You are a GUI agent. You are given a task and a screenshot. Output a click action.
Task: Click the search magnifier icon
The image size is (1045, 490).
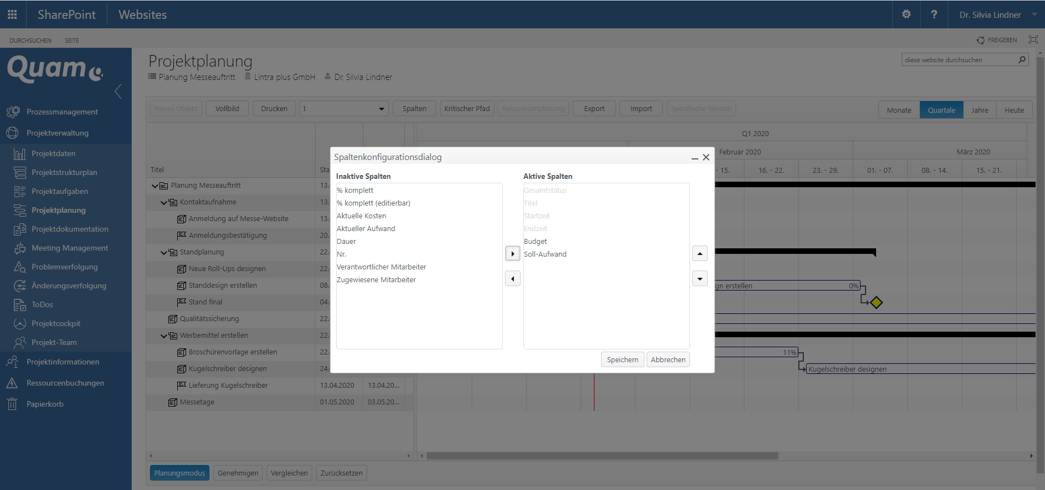(x=1022, y=60)
